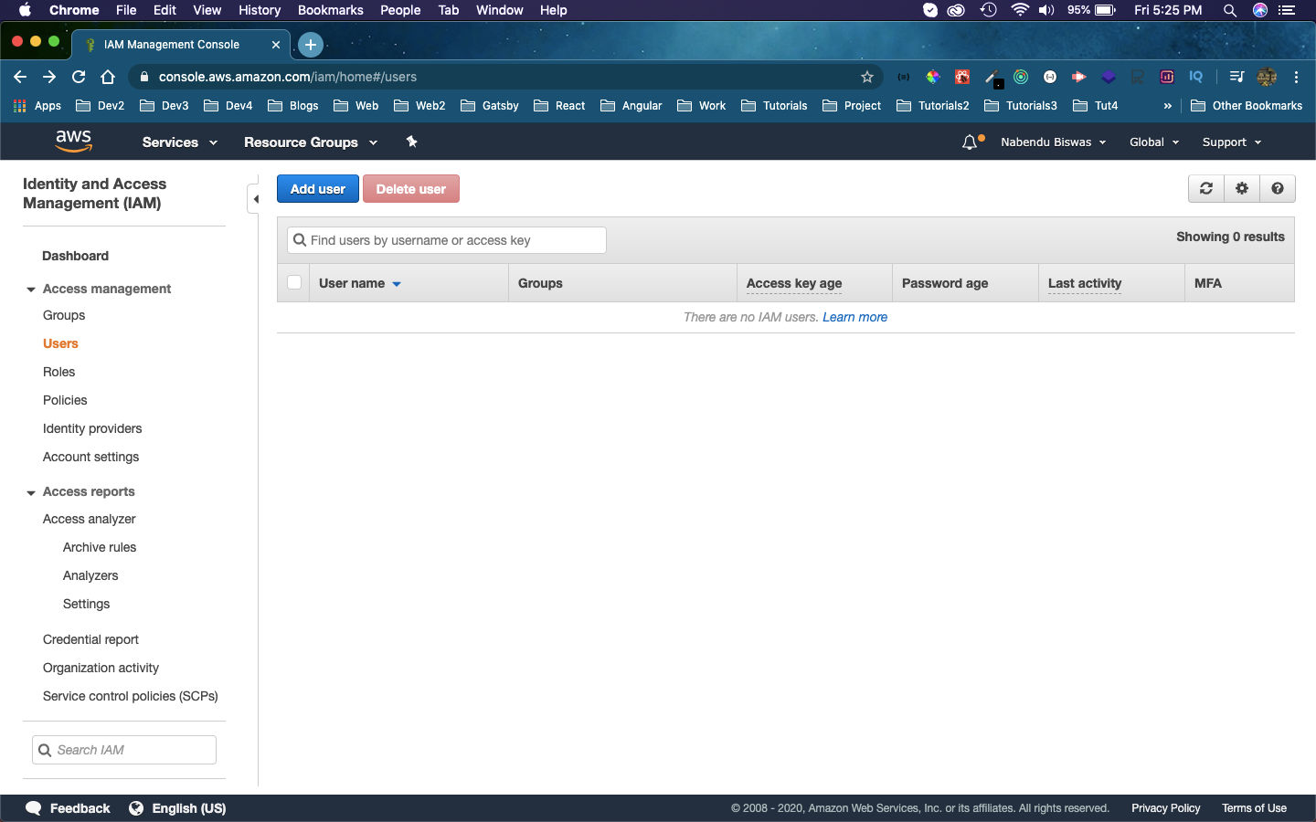This screenshot has width=1316, height=822.
Task: Open the macOS Notification Center icon
Action: pyautogui.click(x=1287, y=10)
